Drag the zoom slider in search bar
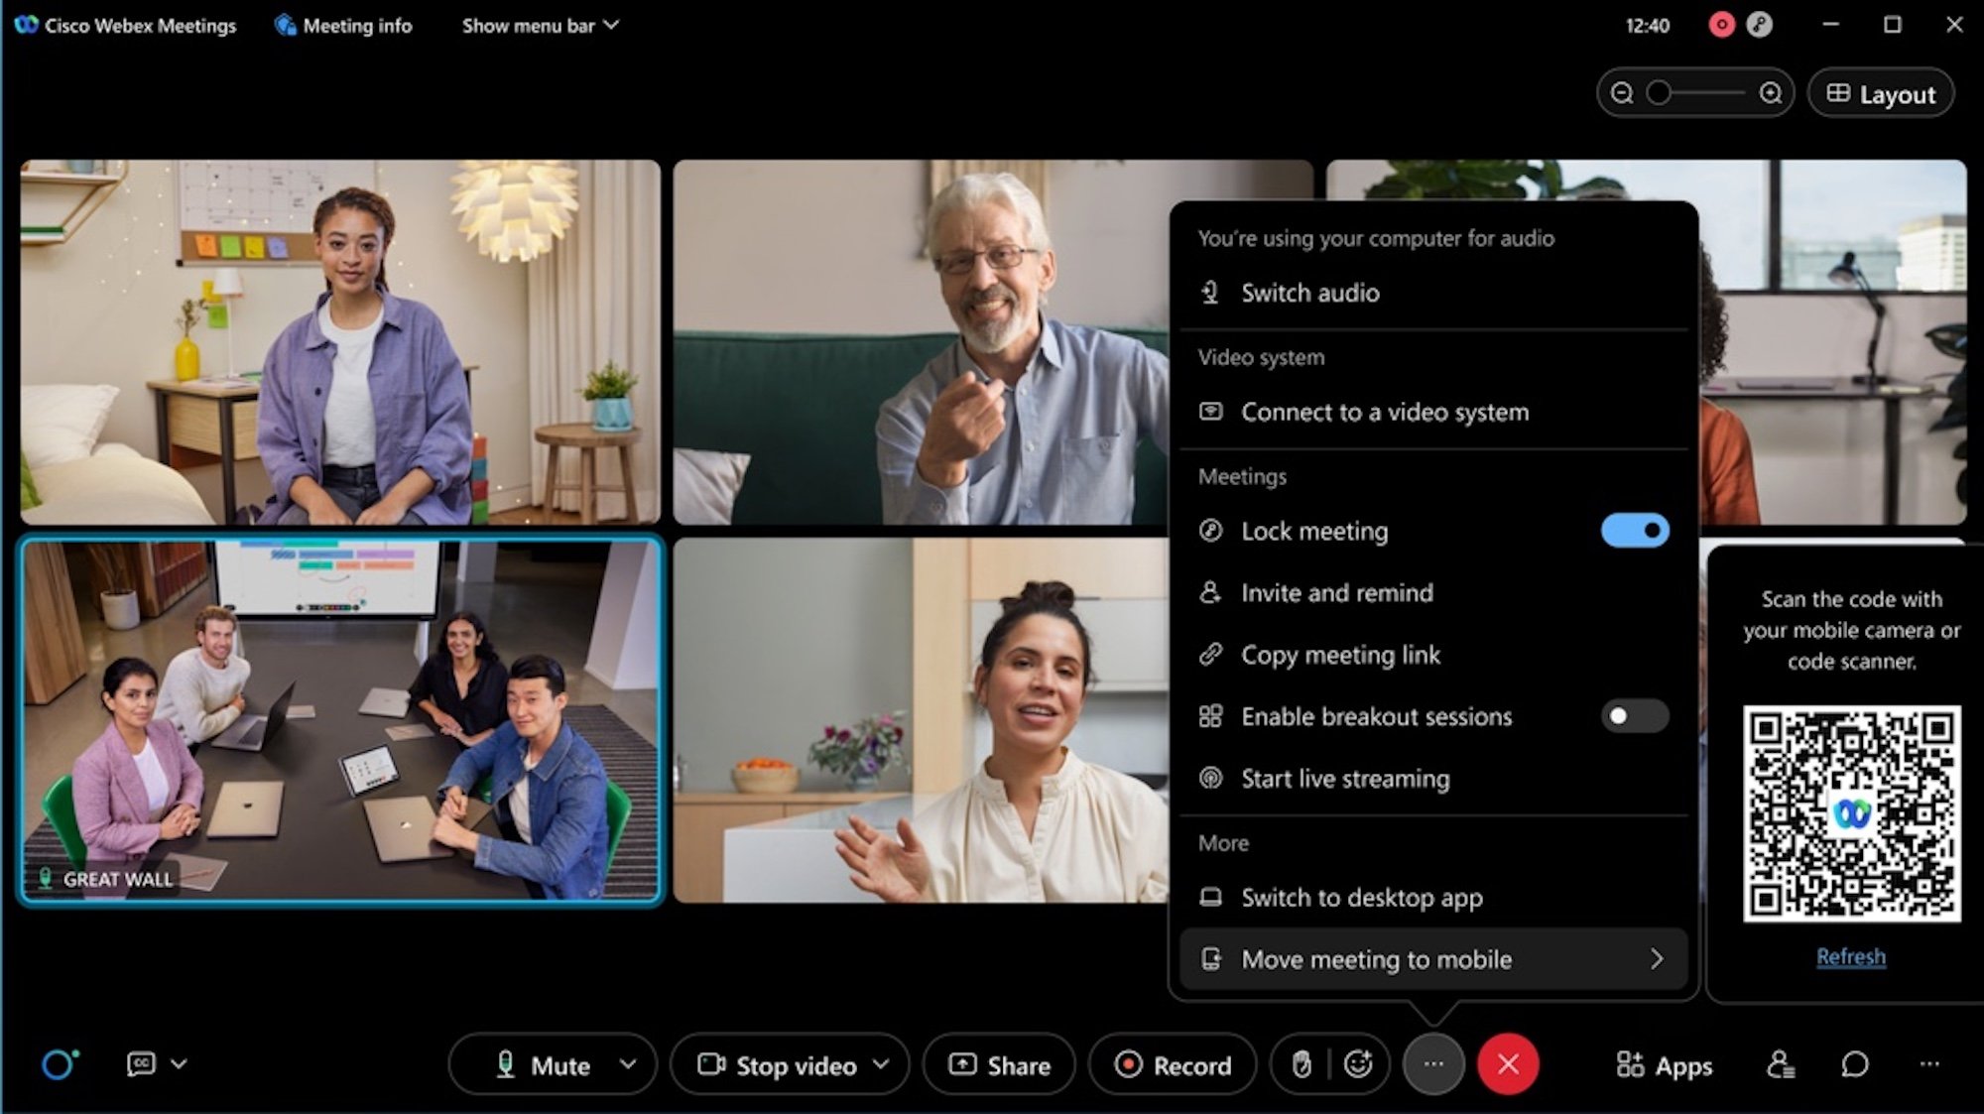 pos(1659,92)
